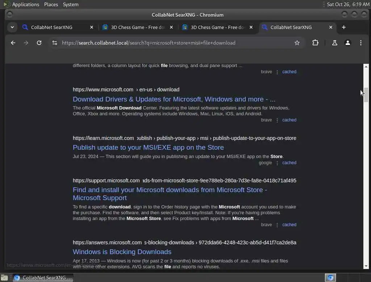The width and height of the screenshot is (371, 282).
Task: Click the scrollbar down arrow
Action: pos(366,266)
